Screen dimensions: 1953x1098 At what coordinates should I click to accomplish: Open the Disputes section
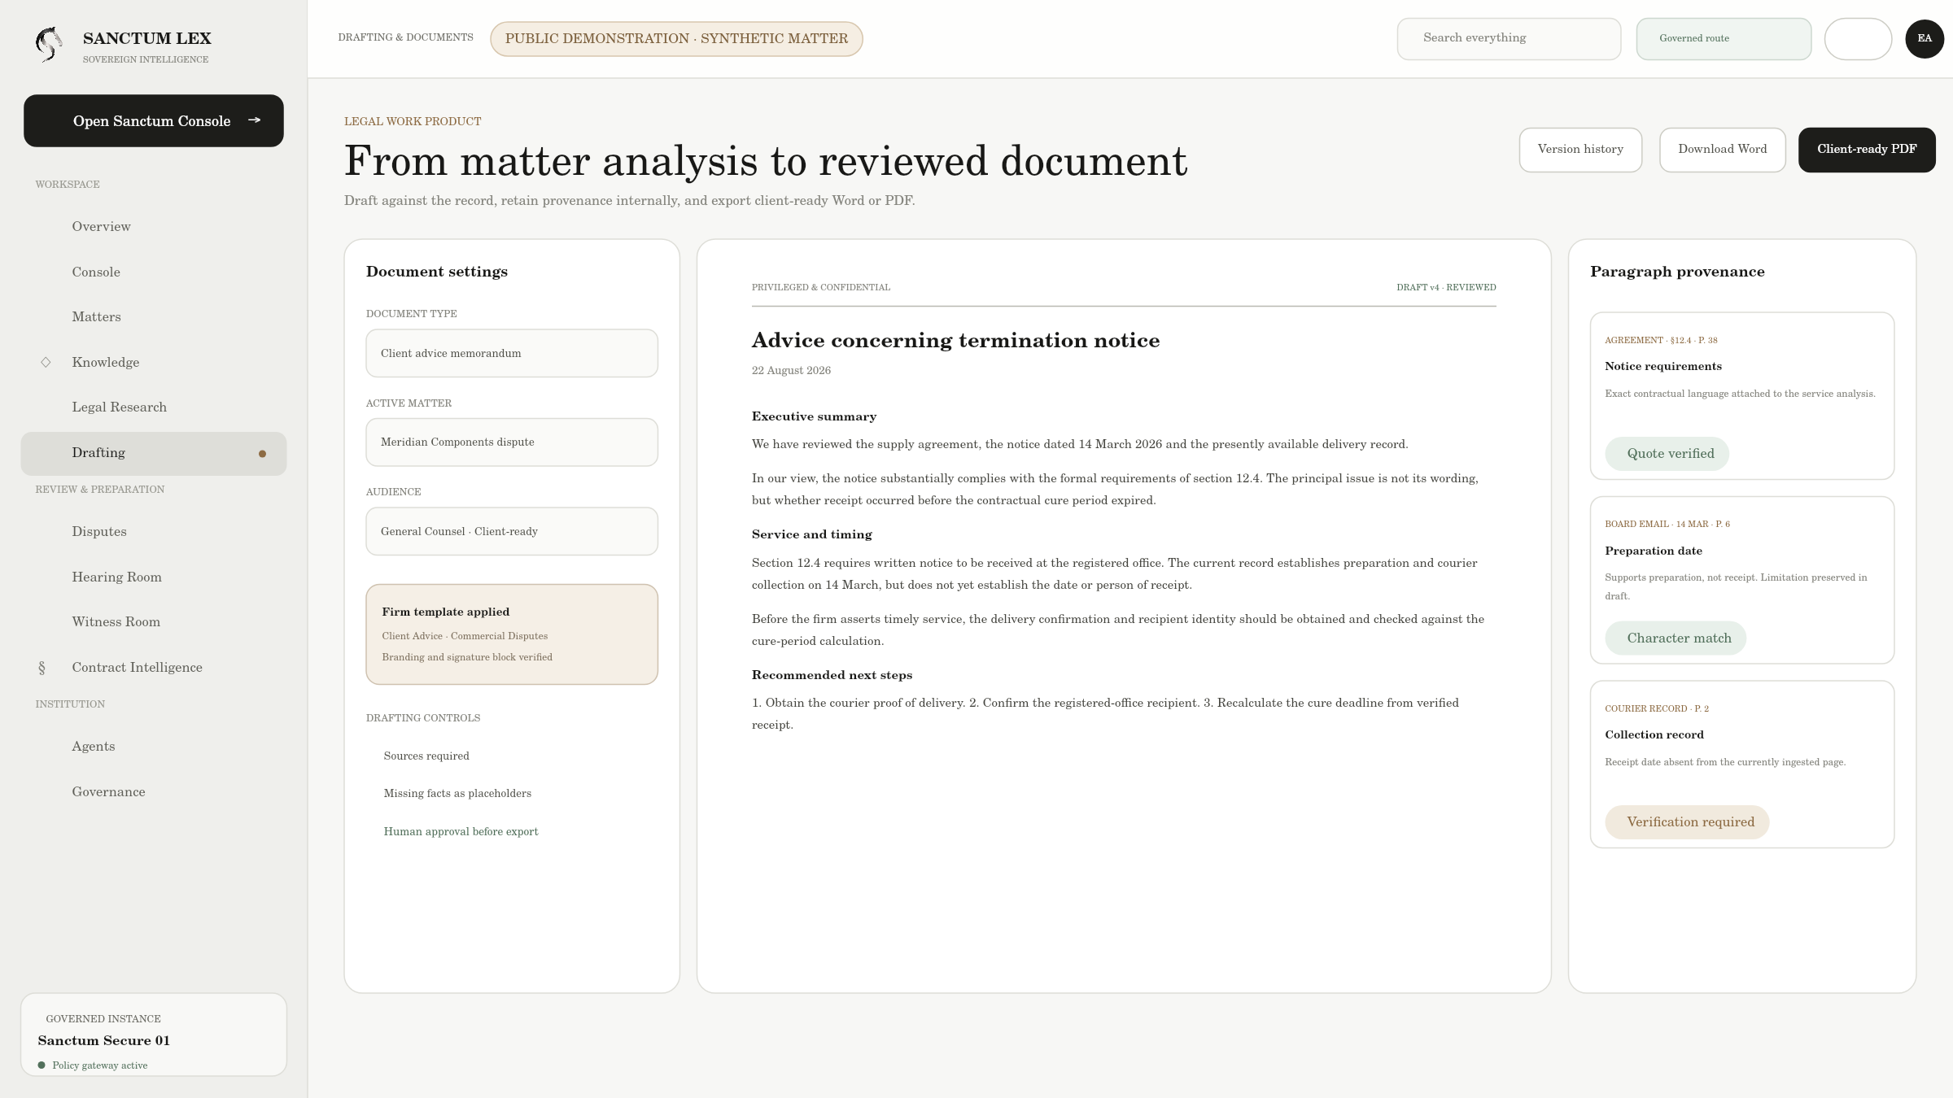154,532
